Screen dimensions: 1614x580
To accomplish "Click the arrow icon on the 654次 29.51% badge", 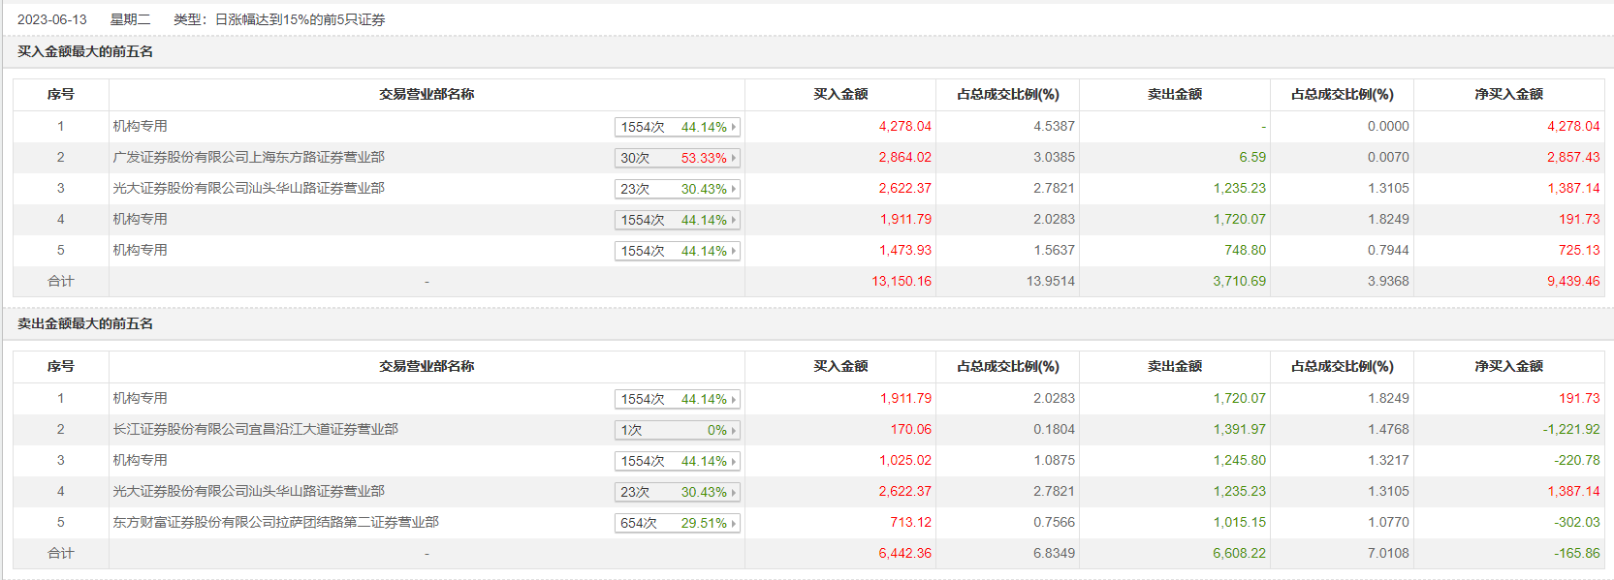I will point(734,523).
